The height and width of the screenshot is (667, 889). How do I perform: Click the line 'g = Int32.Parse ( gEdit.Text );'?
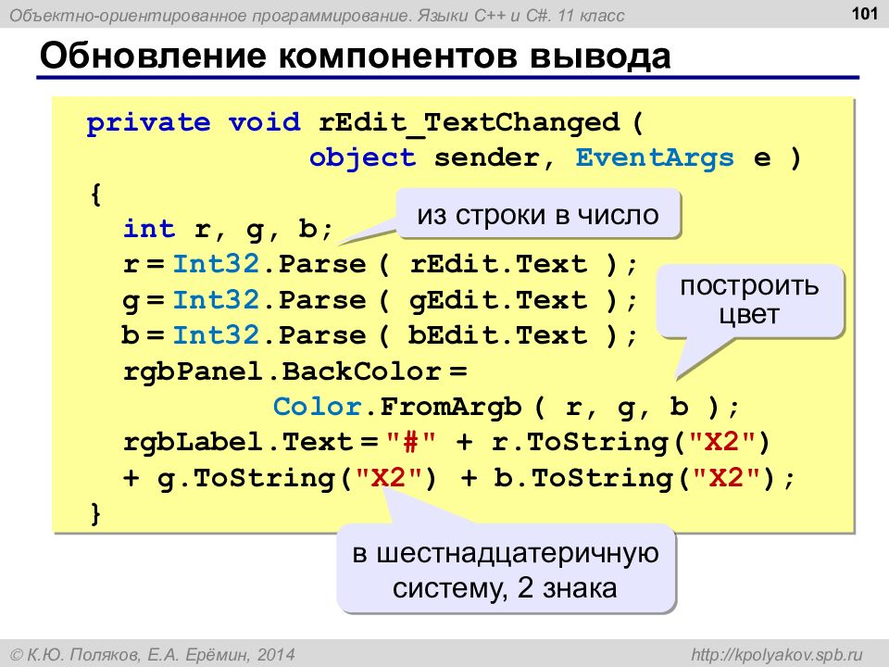(x=381, y=300)
